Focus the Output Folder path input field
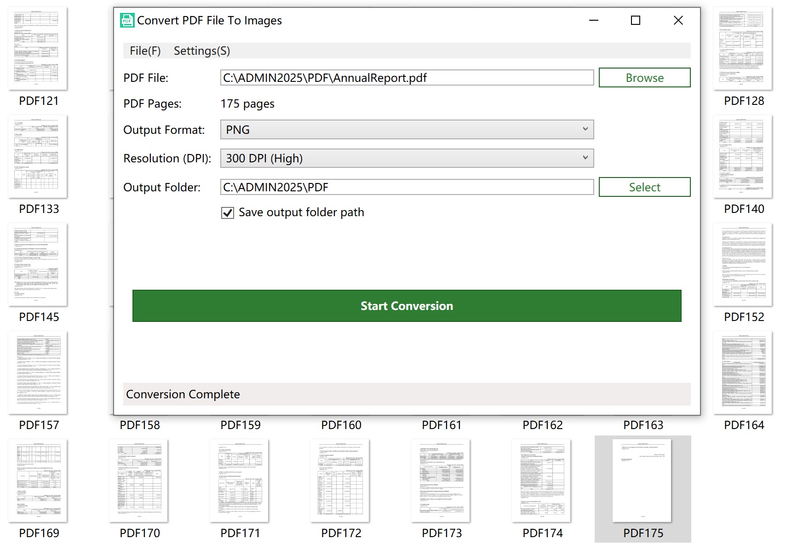Screen dimensions: 786x550 pos(407,187)
